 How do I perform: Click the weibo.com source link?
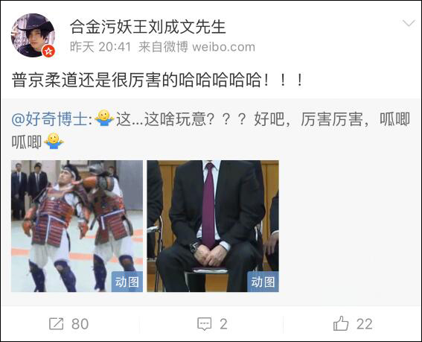[x=223, y=47]
